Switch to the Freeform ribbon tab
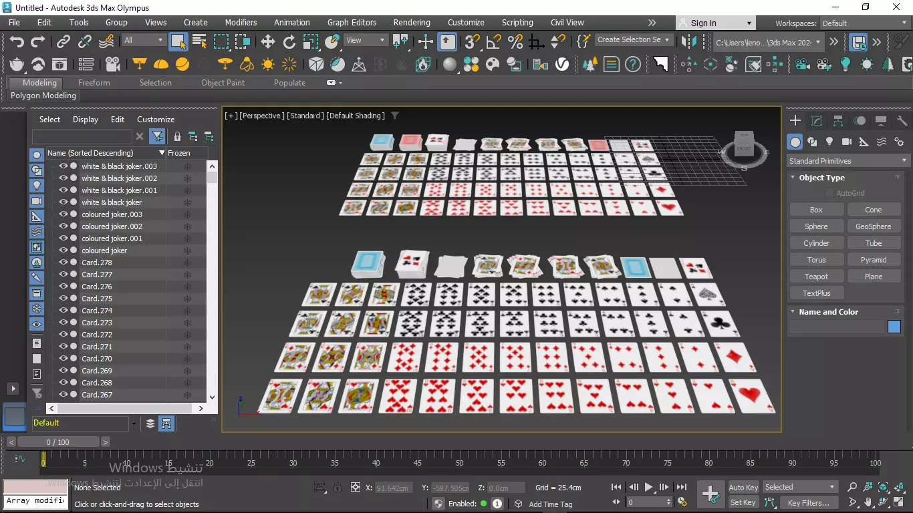Image resolution: width=913 pixels, height=513 pixels. tap(94, 83)
